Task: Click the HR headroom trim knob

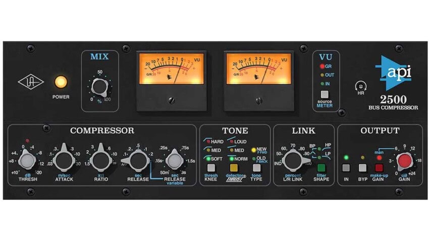Action: pyautogui.click(x=360, y=86)
